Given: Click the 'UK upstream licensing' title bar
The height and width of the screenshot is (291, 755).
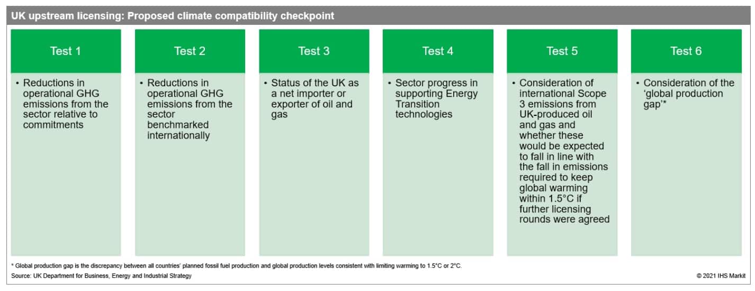Looking at the screenshot, I should click(173, 16).
